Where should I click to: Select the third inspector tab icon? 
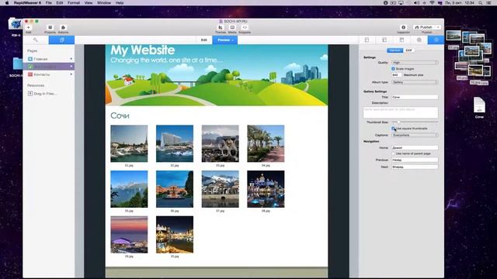point(401,40)
